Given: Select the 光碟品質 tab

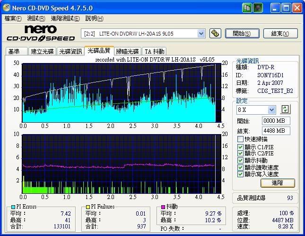Looking at the screenshot, I should 99,51.
